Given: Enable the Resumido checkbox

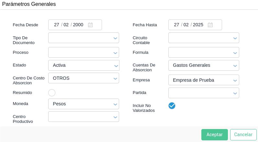Looking at the screenshot, I should 52,93.
